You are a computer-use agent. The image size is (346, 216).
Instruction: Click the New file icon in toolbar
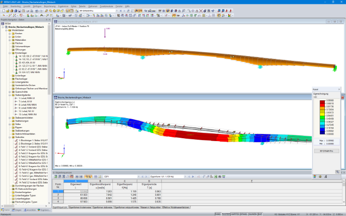[4, 11]
